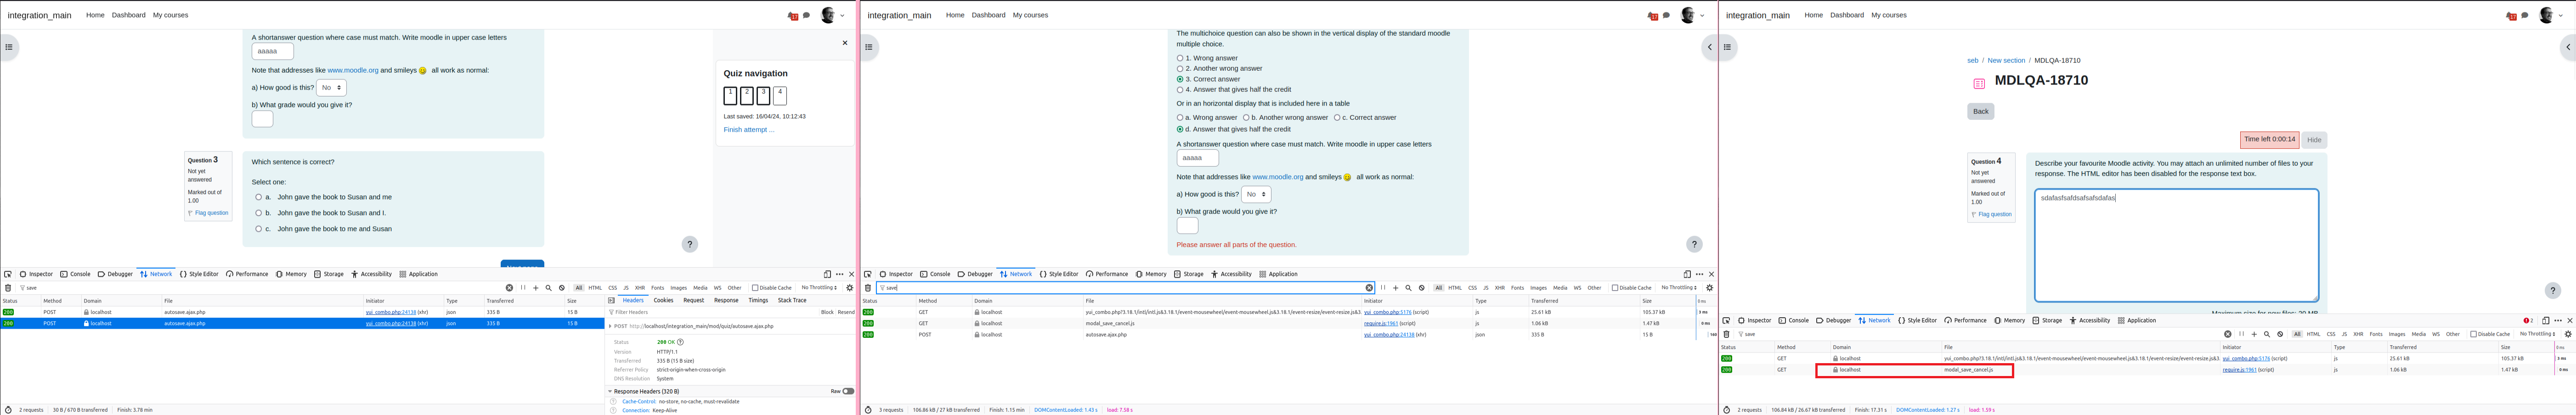
Task: Open network settings gear in right window devtools
Action: pos(2568,334)
